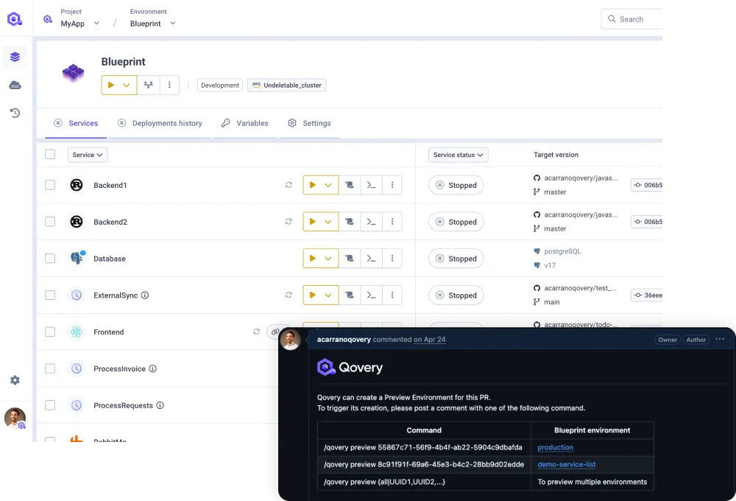Open Backend1 shell terminal icon
This screenshot has width=736, height=501.
371,185
